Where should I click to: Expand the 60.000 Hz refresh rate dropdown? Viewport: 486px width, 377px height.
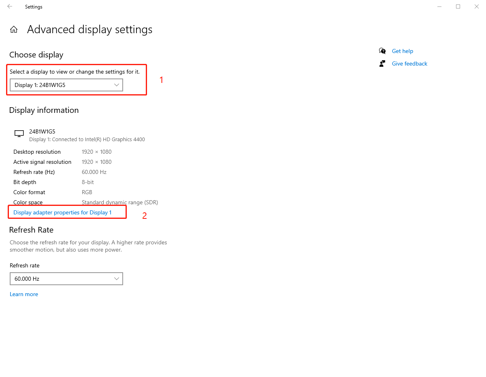[x=66, y=279]
